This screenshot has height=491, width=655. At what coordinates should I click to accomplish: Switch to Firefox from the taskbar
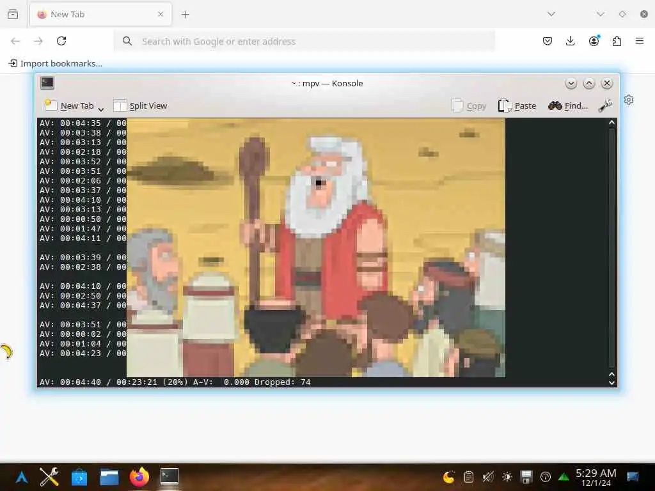point(139,476)
